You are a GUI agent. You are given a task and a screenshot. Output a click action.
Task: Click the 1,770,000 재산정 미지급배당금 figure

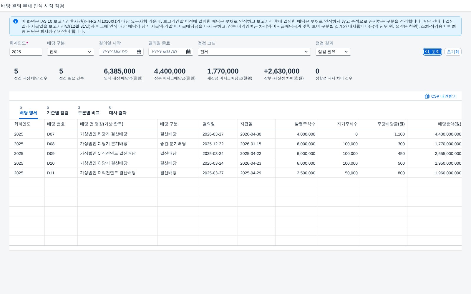(223, 71)
